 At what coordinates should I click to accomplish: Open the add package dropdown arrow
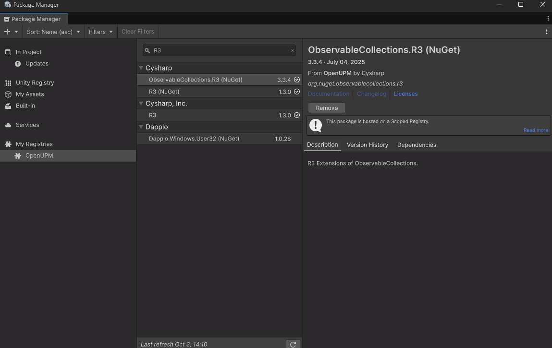pyautogui.click(x=16, y=32)
